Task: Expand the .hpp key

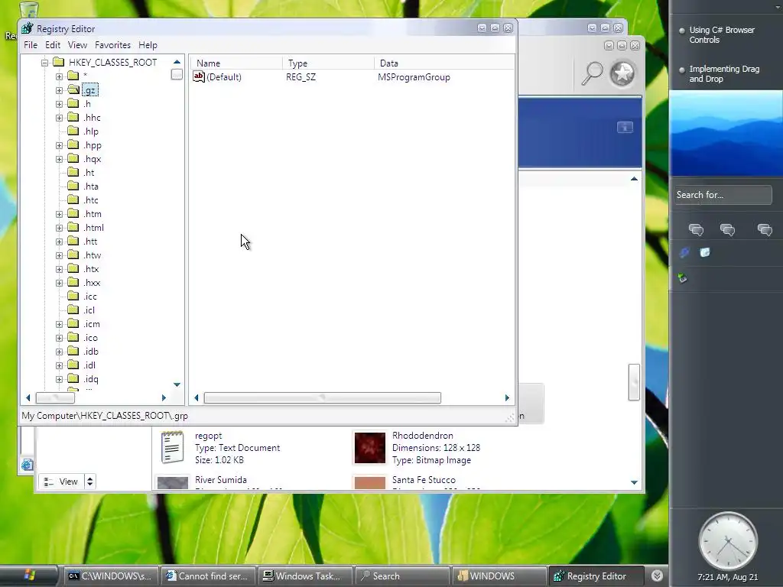Action: pyautogui.click(x=59, y=145)
